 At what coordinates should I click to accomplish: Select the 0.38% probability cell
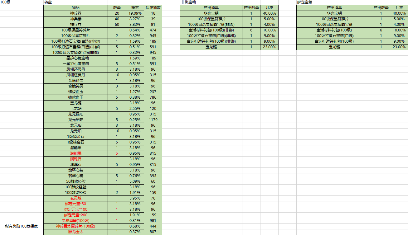(x=135, y=97)
